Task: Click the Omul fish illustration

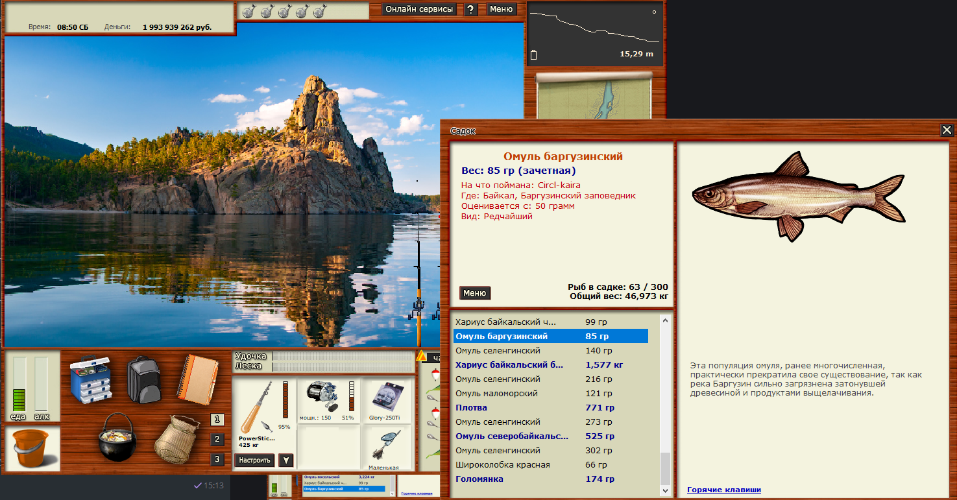Action: click(x=798, y=195)
